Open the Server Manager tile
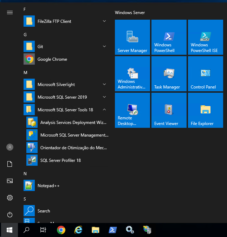 [132, 37]
